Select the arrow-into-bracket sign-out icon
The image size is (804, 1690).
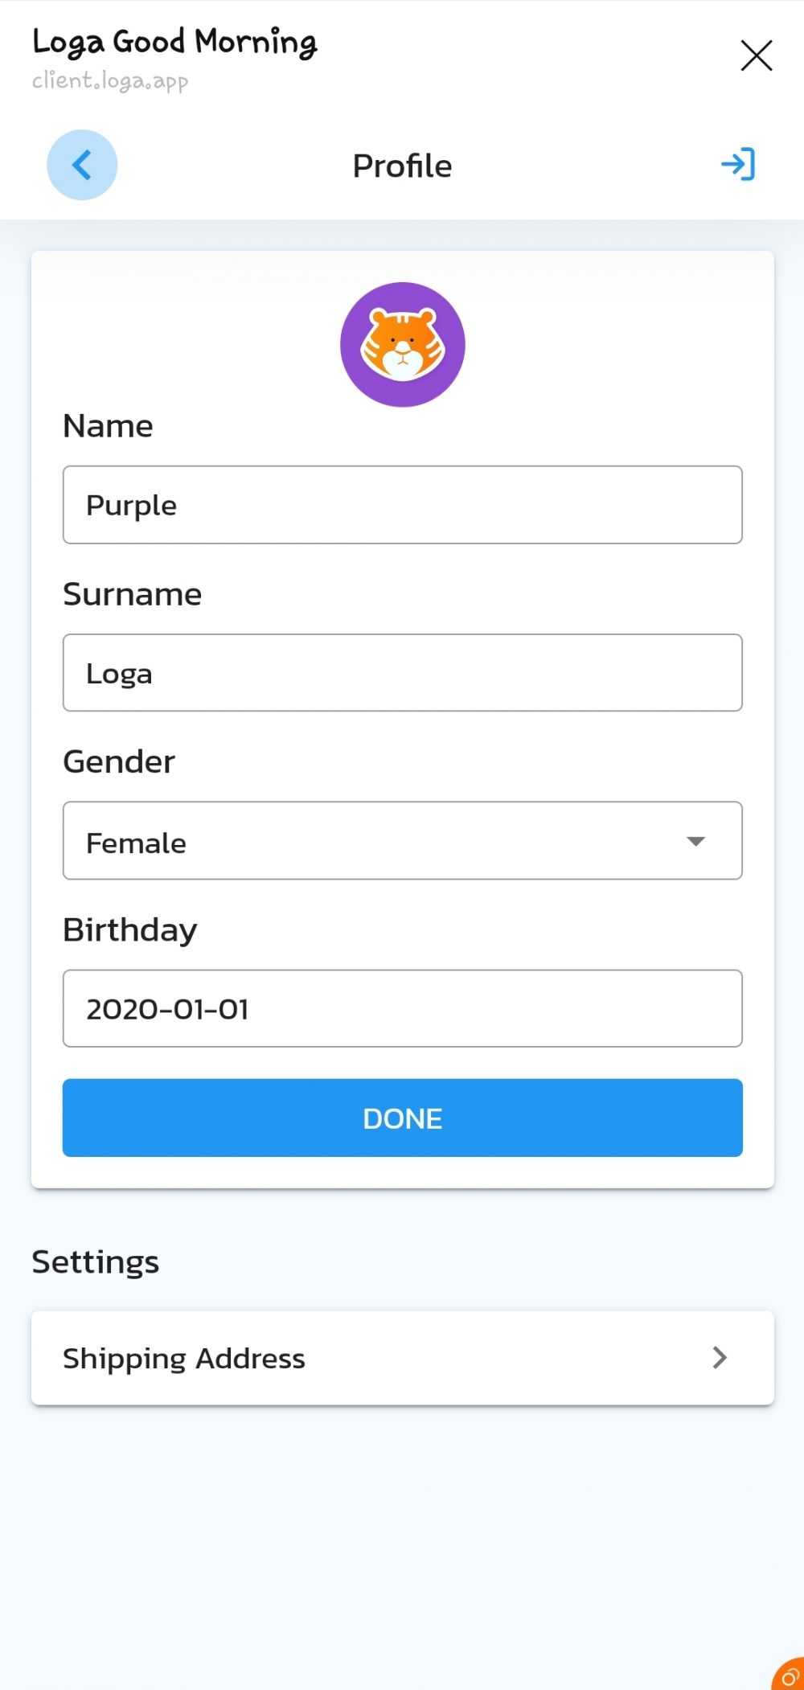737,165
